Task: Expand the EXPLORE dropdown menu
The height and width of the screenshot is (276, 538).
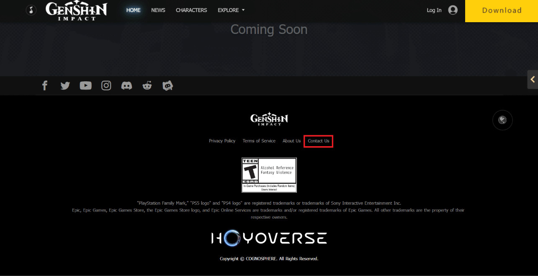Action: 231,10
